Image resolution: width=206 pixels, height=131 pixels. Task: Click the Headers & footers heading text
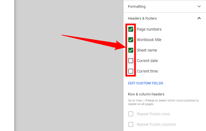click(142, 18)
